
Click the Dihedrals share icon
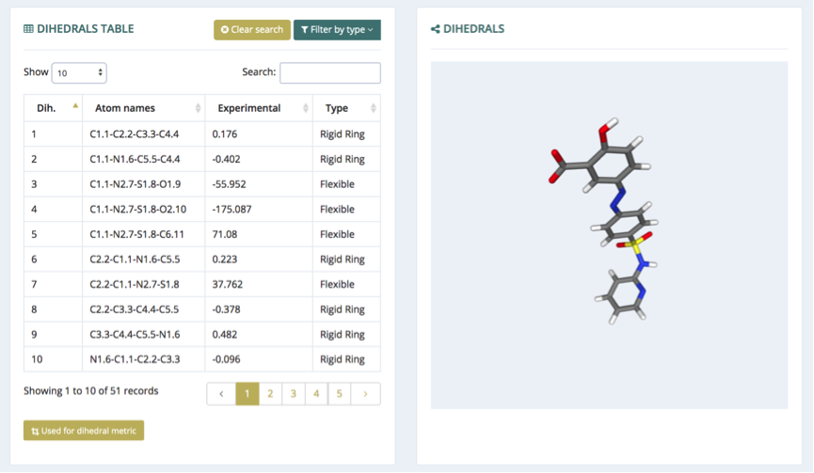pyautogui.click(x=435, y=29)
